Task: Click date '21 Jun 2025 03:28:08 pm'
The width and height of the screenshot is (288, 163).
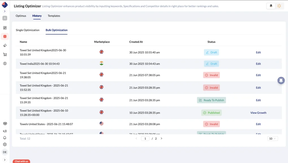Action: [x=145, y=124]
